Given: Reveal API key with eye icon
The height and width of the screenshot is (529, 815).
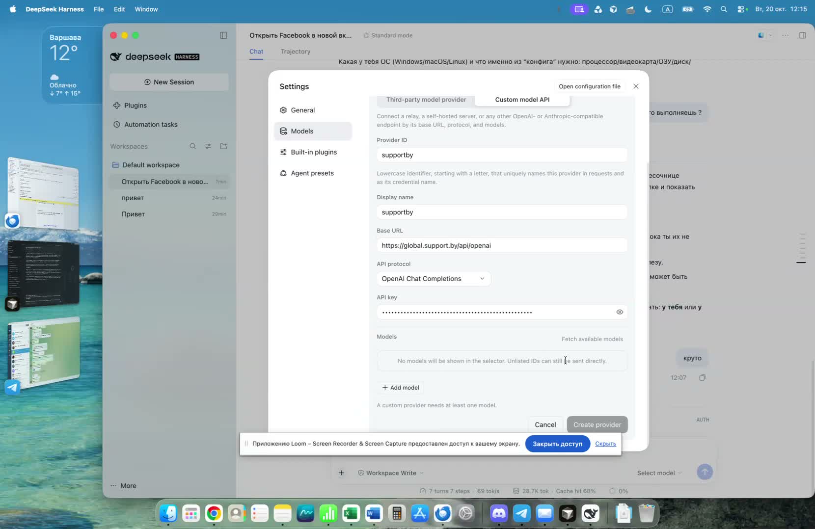Looking at the screenshot, I should pos(620,312).
